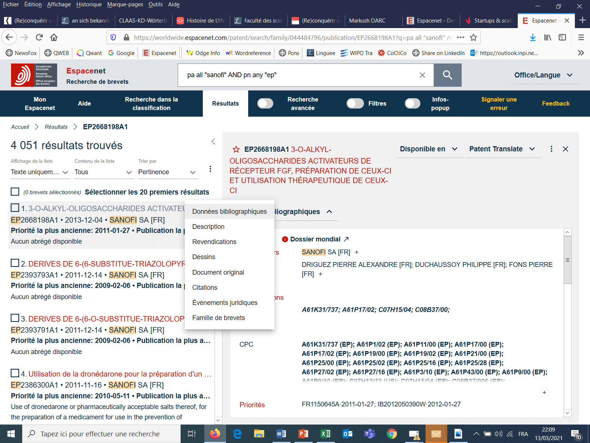Viewport: 590px width, 443px height.
Task: Expand the Trier par Pertinence dropdown
Action: pos(168,172)
